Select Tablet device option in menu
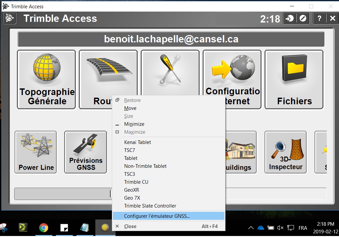Image resolution: width=339 pixels, height=237 pixels. (169, 158)
